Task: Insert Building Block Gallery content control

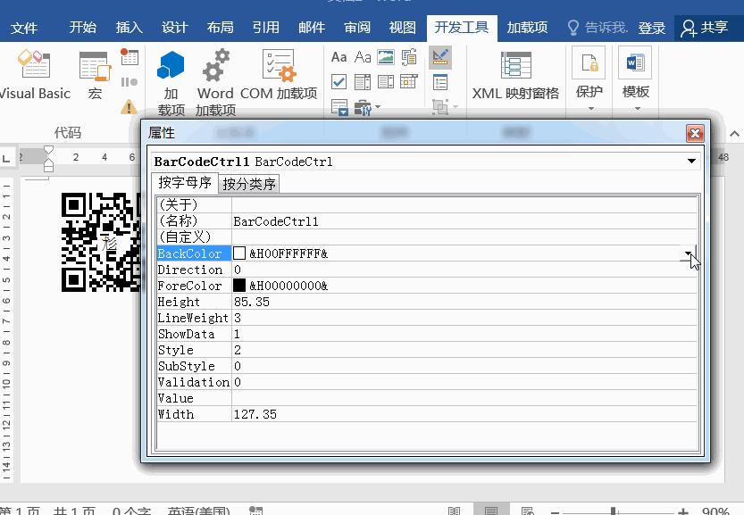Action: click(409, 57)
